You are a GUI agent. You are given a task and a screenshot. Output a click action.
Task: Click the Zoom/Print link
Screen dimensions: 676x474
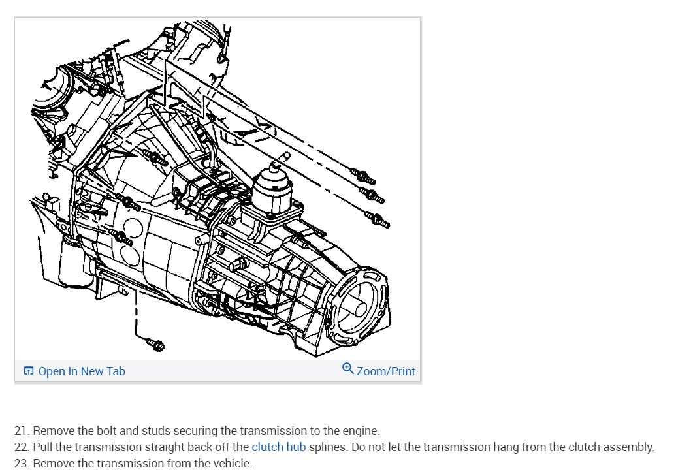386,371
